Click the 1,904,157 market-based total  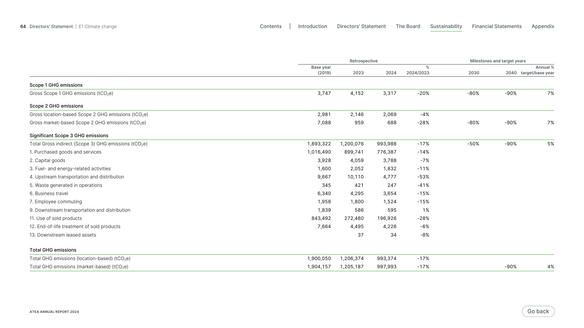(319, 267)
